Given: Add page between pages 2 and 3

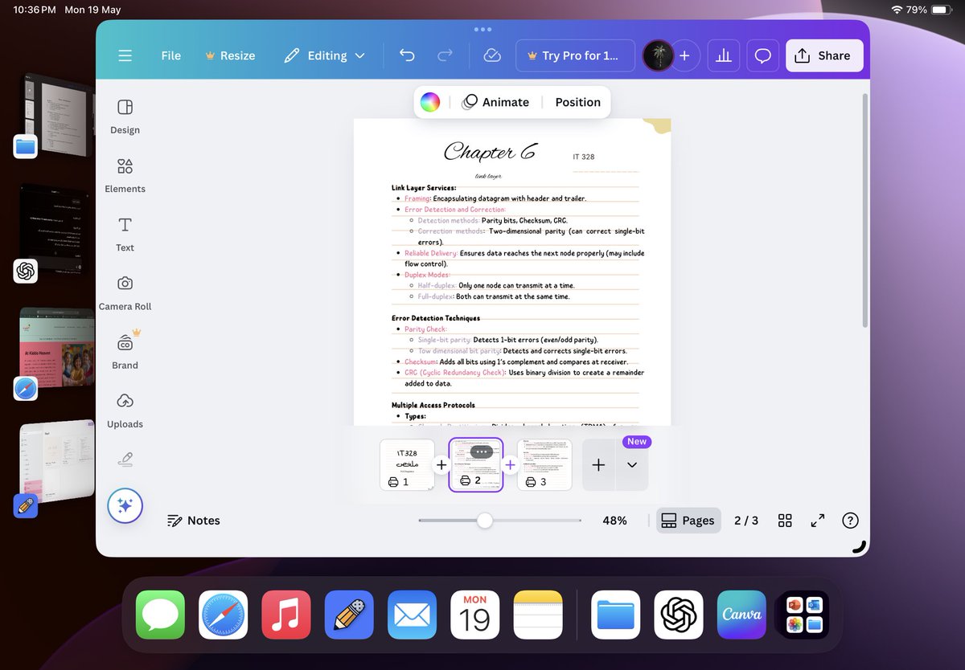Looking at the screenshot, I should click(x=510, y=464).
